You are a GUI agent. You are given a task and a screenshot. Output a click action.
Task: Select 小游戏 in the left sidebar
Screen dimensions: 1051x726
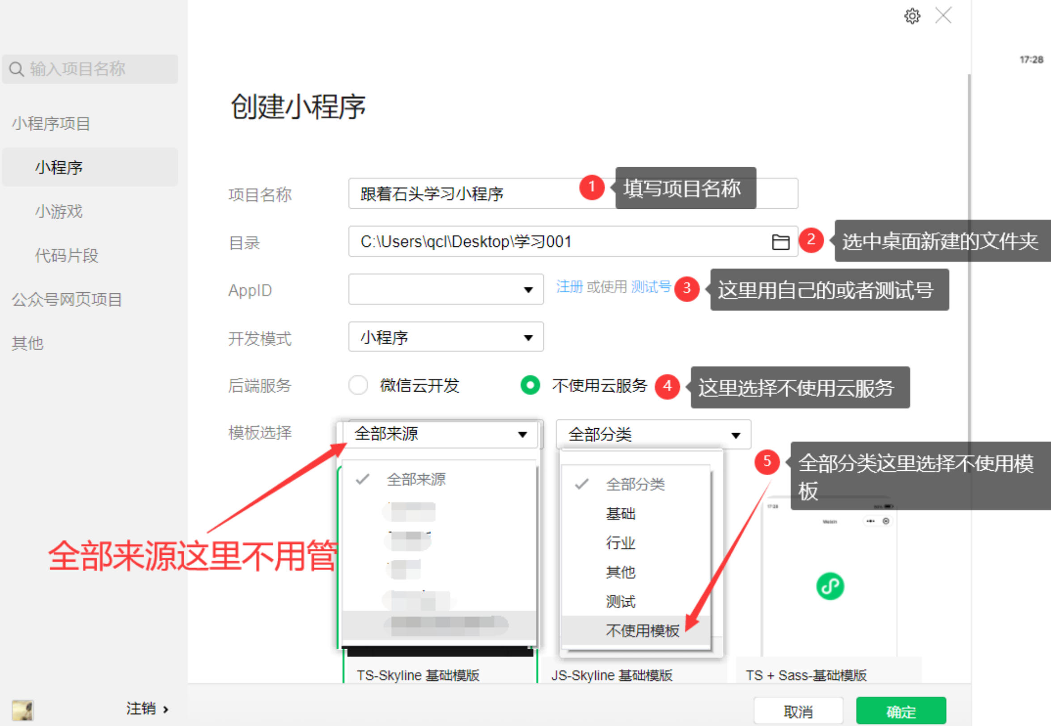[59, 211]
